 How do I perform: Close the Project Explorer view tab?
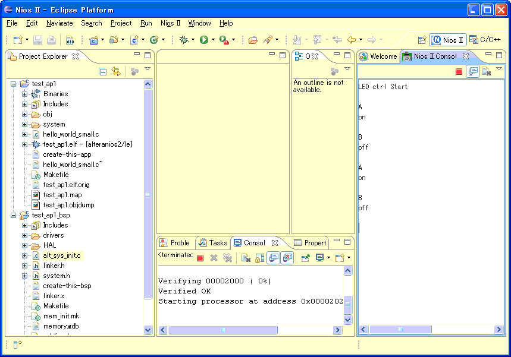click(x=76, y=56)
